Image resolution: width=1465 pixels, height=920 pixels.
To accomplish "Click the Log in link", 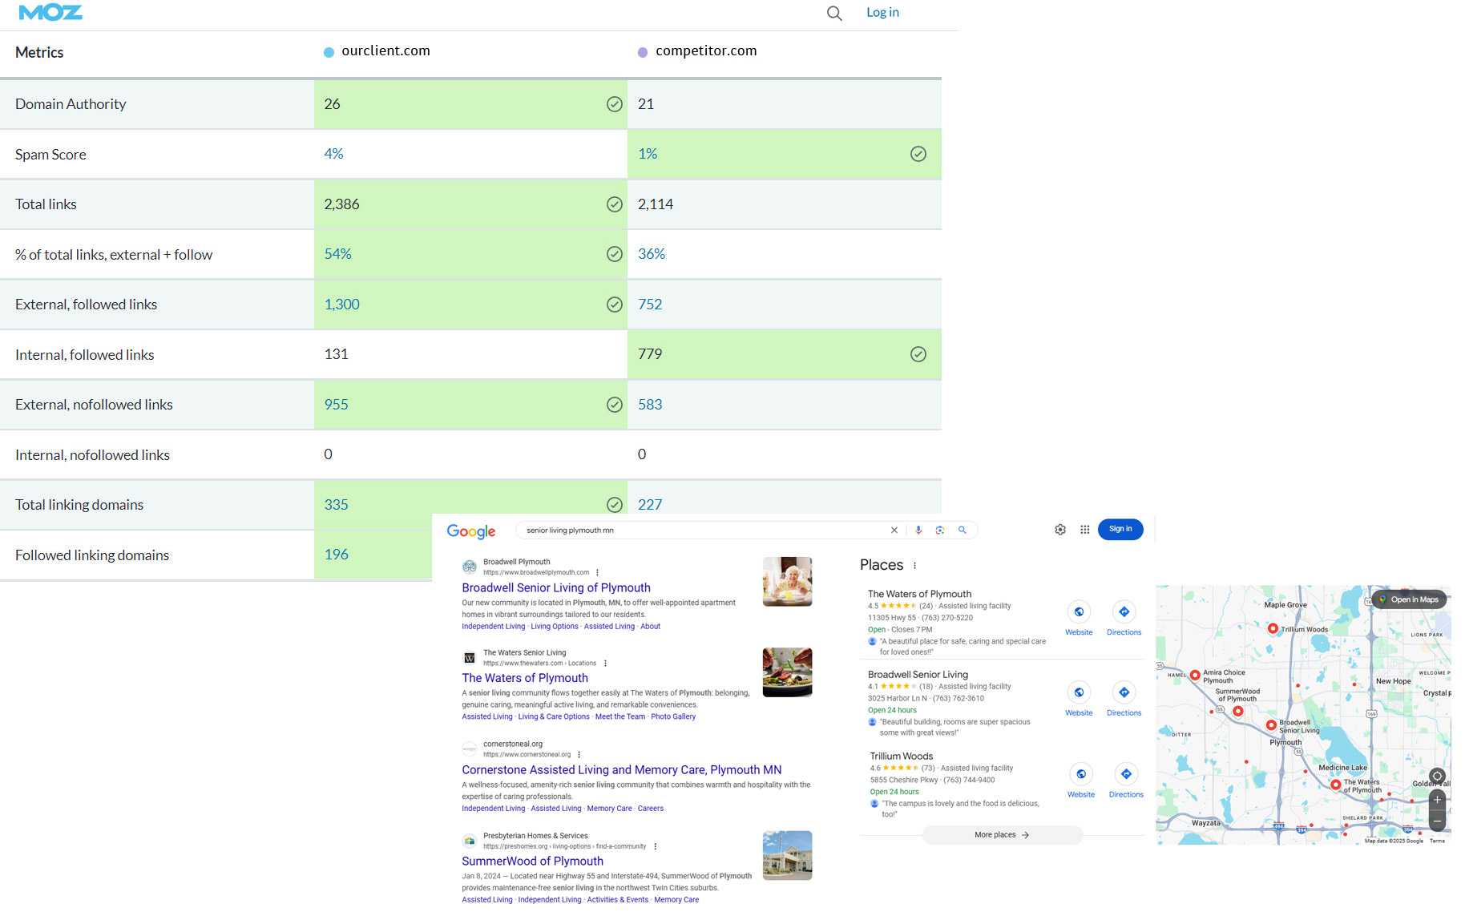I will tap(882, 12).
